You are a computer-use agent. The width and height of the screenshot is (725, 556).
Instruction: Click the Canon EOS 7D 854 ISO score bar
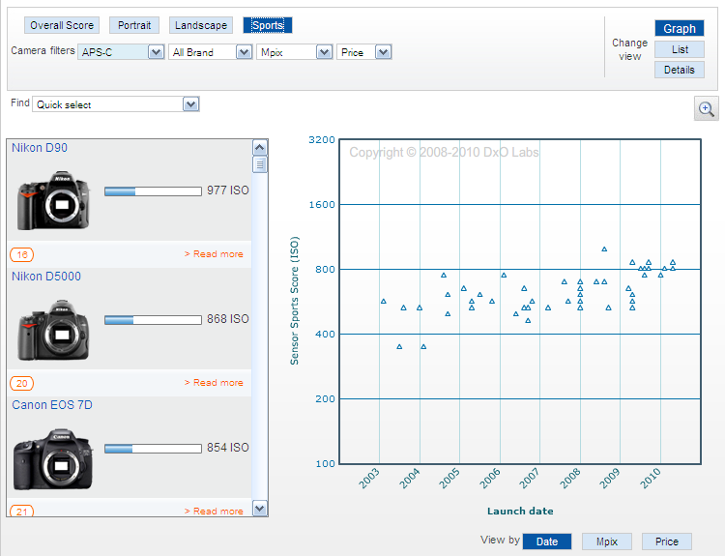coord(153,449)
